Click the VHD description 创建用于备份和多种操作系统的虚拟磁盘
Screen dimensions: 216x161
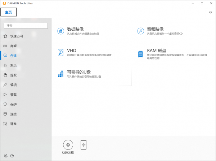point(89,55)
